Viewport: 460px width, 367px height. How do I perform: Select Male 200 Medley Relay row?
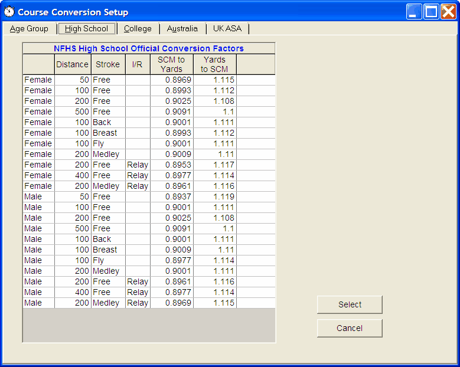click(38, 303)
